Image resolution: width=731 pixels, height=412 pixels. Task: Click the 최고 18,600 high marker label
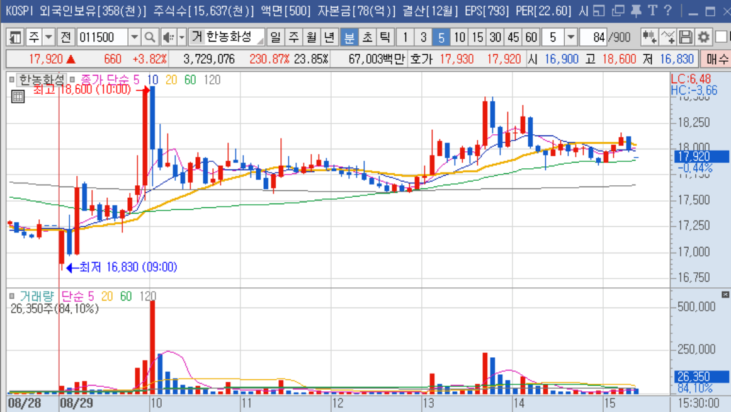coord(82,89)
